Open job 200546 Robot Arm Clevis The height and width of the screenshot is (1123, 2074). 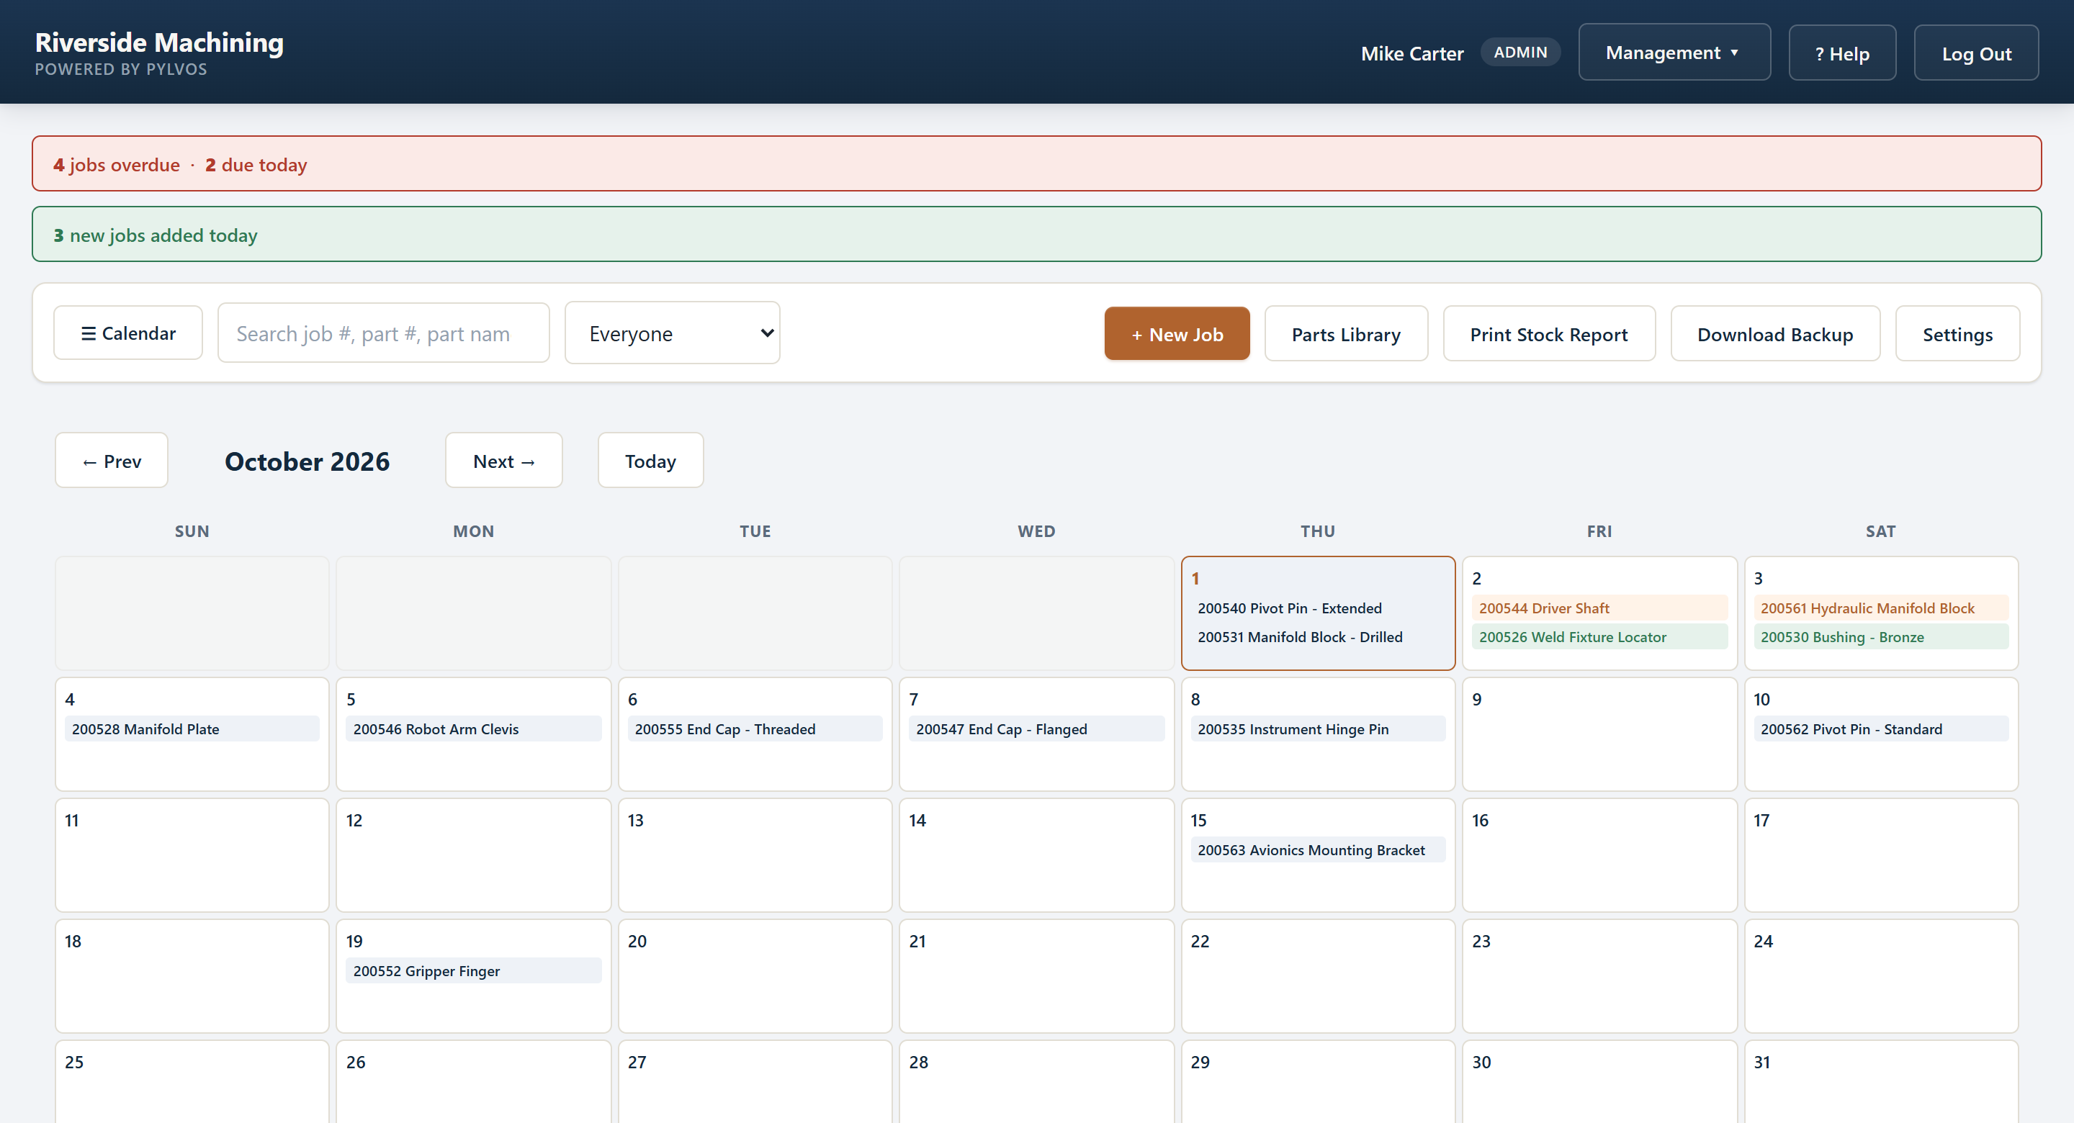click(473, 729)
